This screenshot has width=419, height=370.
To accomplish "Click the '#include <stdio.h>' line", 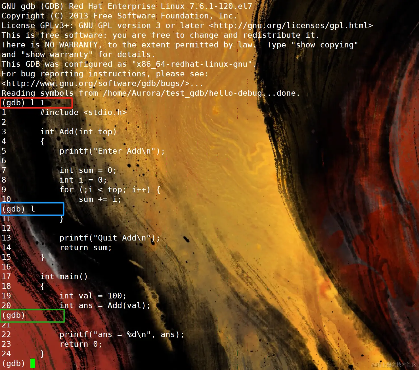I will [x=83, y=112].
